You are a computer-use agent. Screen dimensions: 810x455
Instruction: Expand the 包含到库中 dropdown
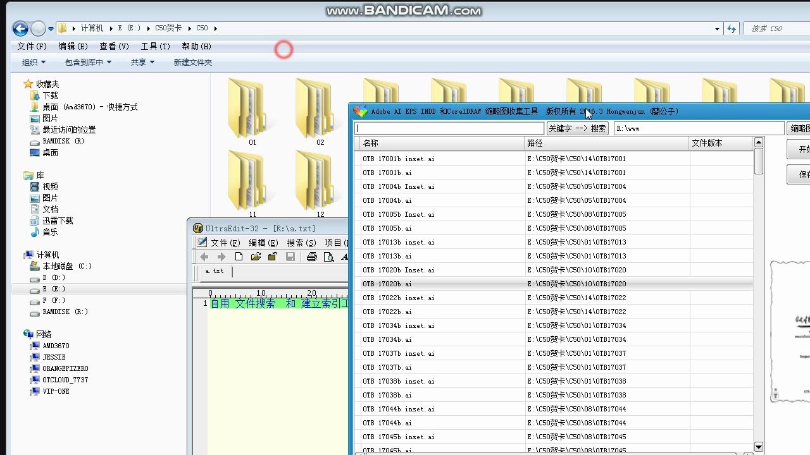pos(88,62)
